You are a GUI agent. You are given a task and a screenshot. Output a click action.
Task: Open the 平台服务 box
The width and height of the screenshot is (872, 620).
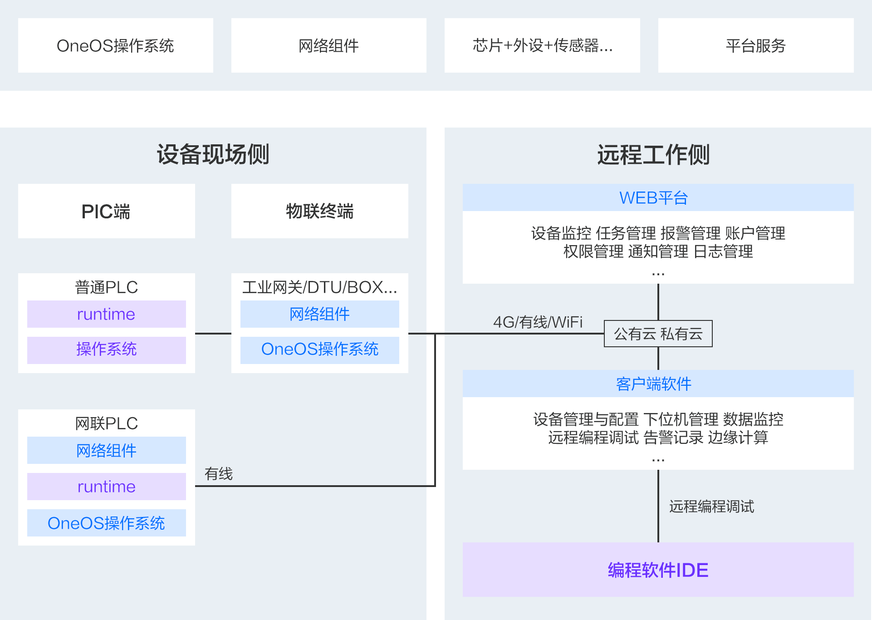[x=755, y=45]
